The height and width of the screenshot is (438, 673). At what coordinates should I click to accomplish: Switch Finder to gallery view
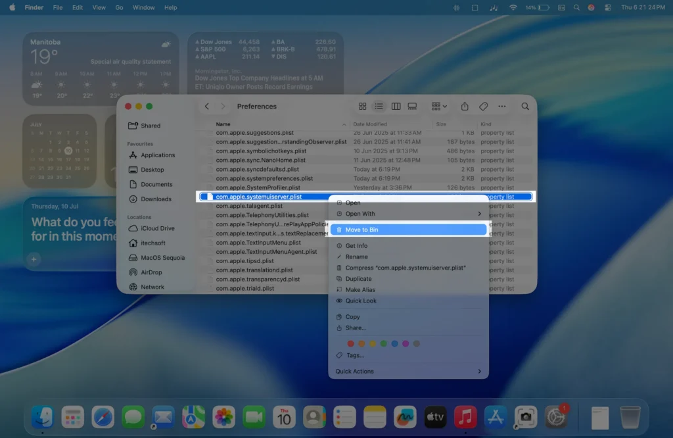point(412,106)
